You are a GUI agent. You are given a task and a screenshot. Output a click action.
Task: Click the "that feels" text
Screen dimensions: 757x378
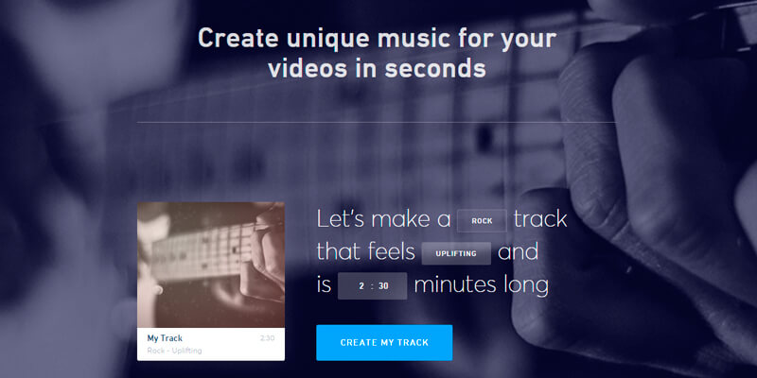366,252
